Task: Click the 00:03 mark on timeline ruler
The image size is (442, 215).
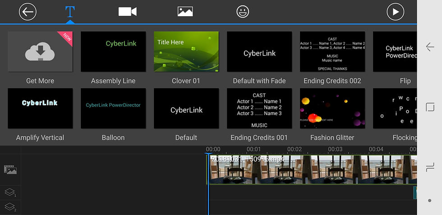Action: (335, 149)
